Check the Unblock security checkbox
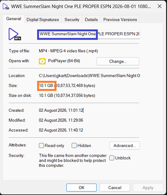The image size is (167, 195). (112, 158)
